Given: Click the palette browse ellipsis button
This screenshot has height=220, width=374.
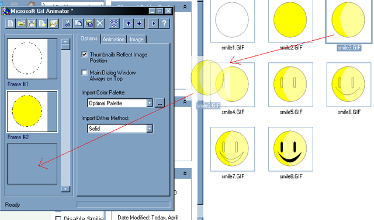Looking at the screenshot, I should coord(160,103).
